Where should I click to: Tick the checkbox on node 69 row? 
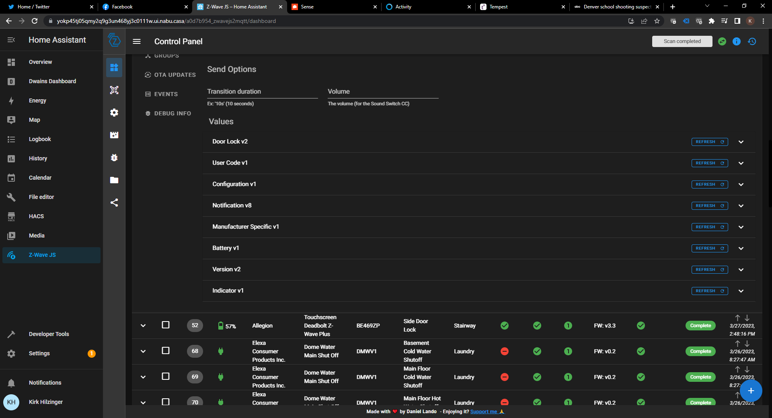click(165, 377)
